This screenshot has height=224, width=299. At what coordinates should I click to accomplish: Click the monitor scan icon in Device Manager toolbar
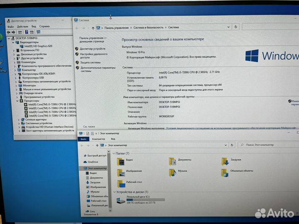[38, 32]
